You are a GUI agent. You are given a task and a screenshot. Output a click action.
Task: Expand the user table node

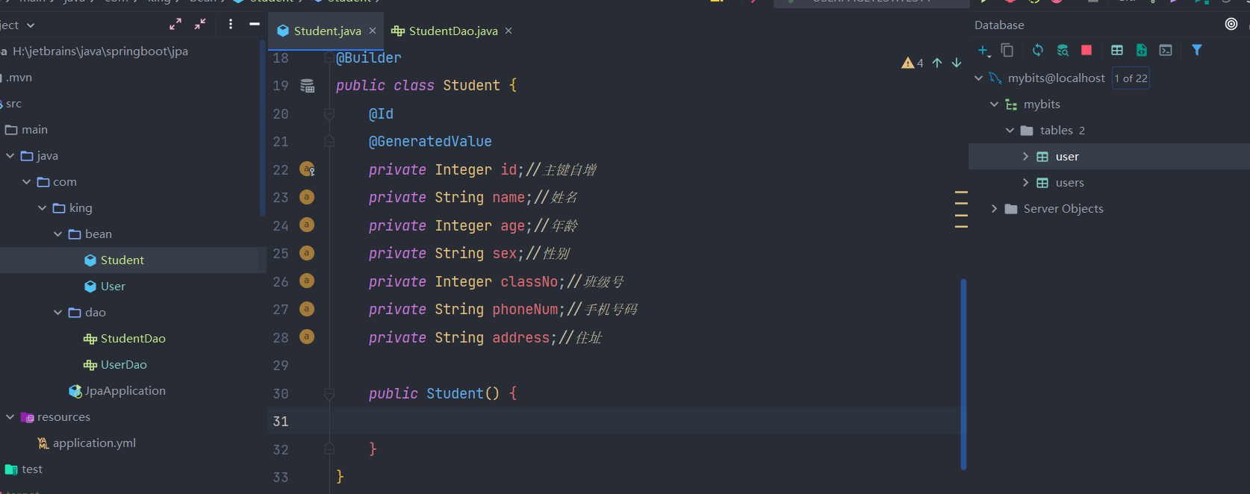(1025, 156)
